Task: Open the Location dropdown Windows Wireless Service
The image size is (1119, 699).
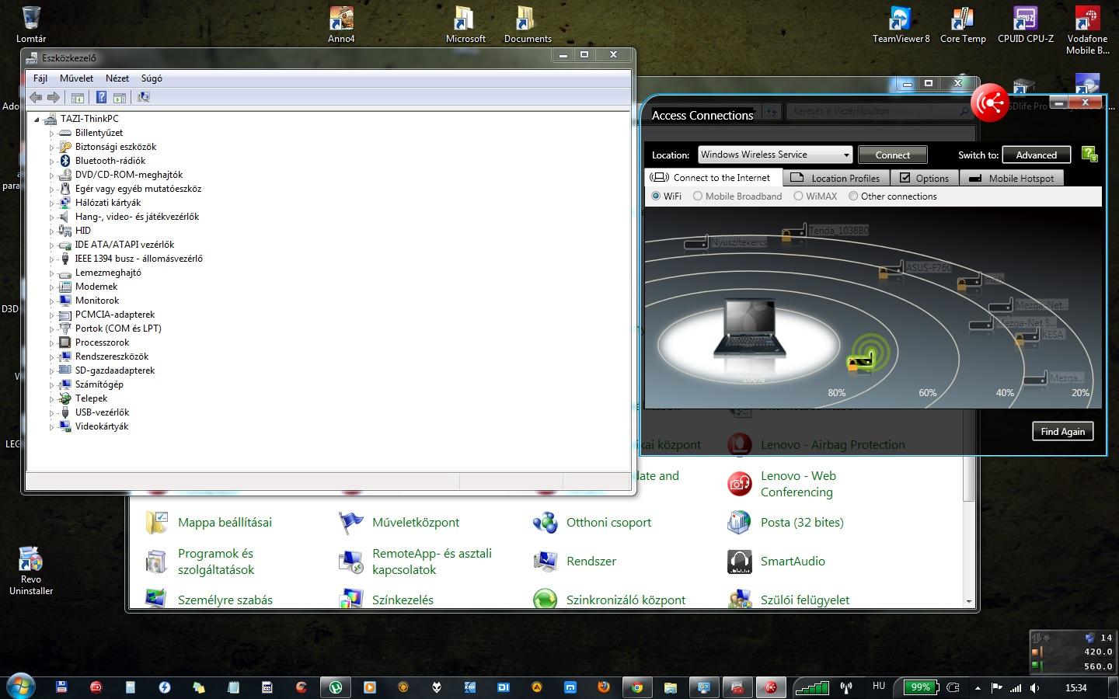Action: click(x=775, y=155)
